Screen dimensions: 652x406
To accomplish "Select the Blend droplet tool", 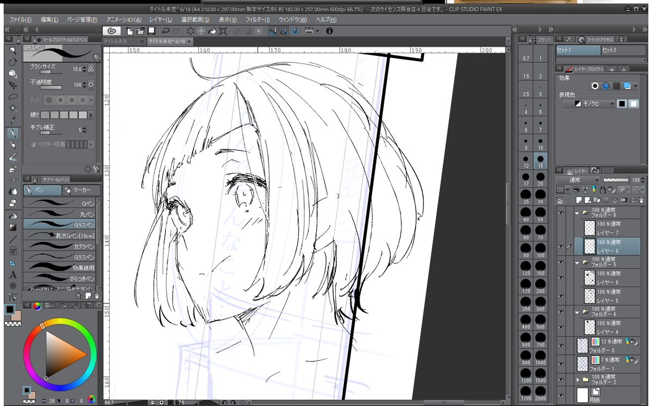I will tap(12, 191).
